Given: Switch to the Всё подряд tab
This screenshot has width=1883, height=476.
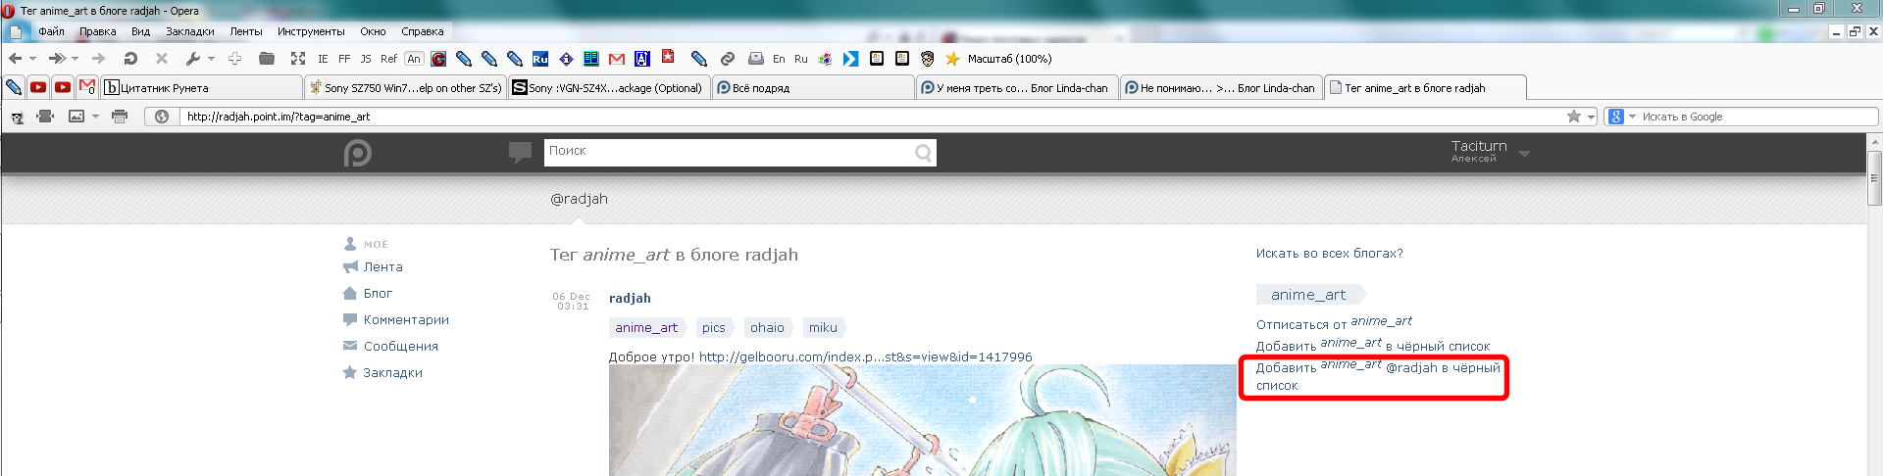Looking at the screenshot, I should 813,87.
